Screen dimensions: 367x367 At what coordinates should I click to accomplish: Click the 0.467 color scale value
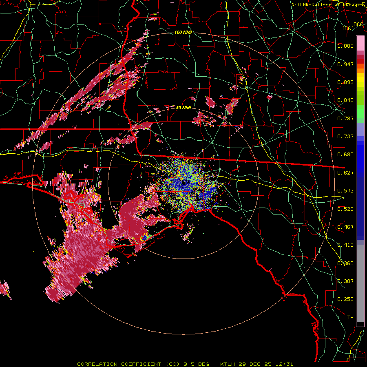tap(345, 227)
